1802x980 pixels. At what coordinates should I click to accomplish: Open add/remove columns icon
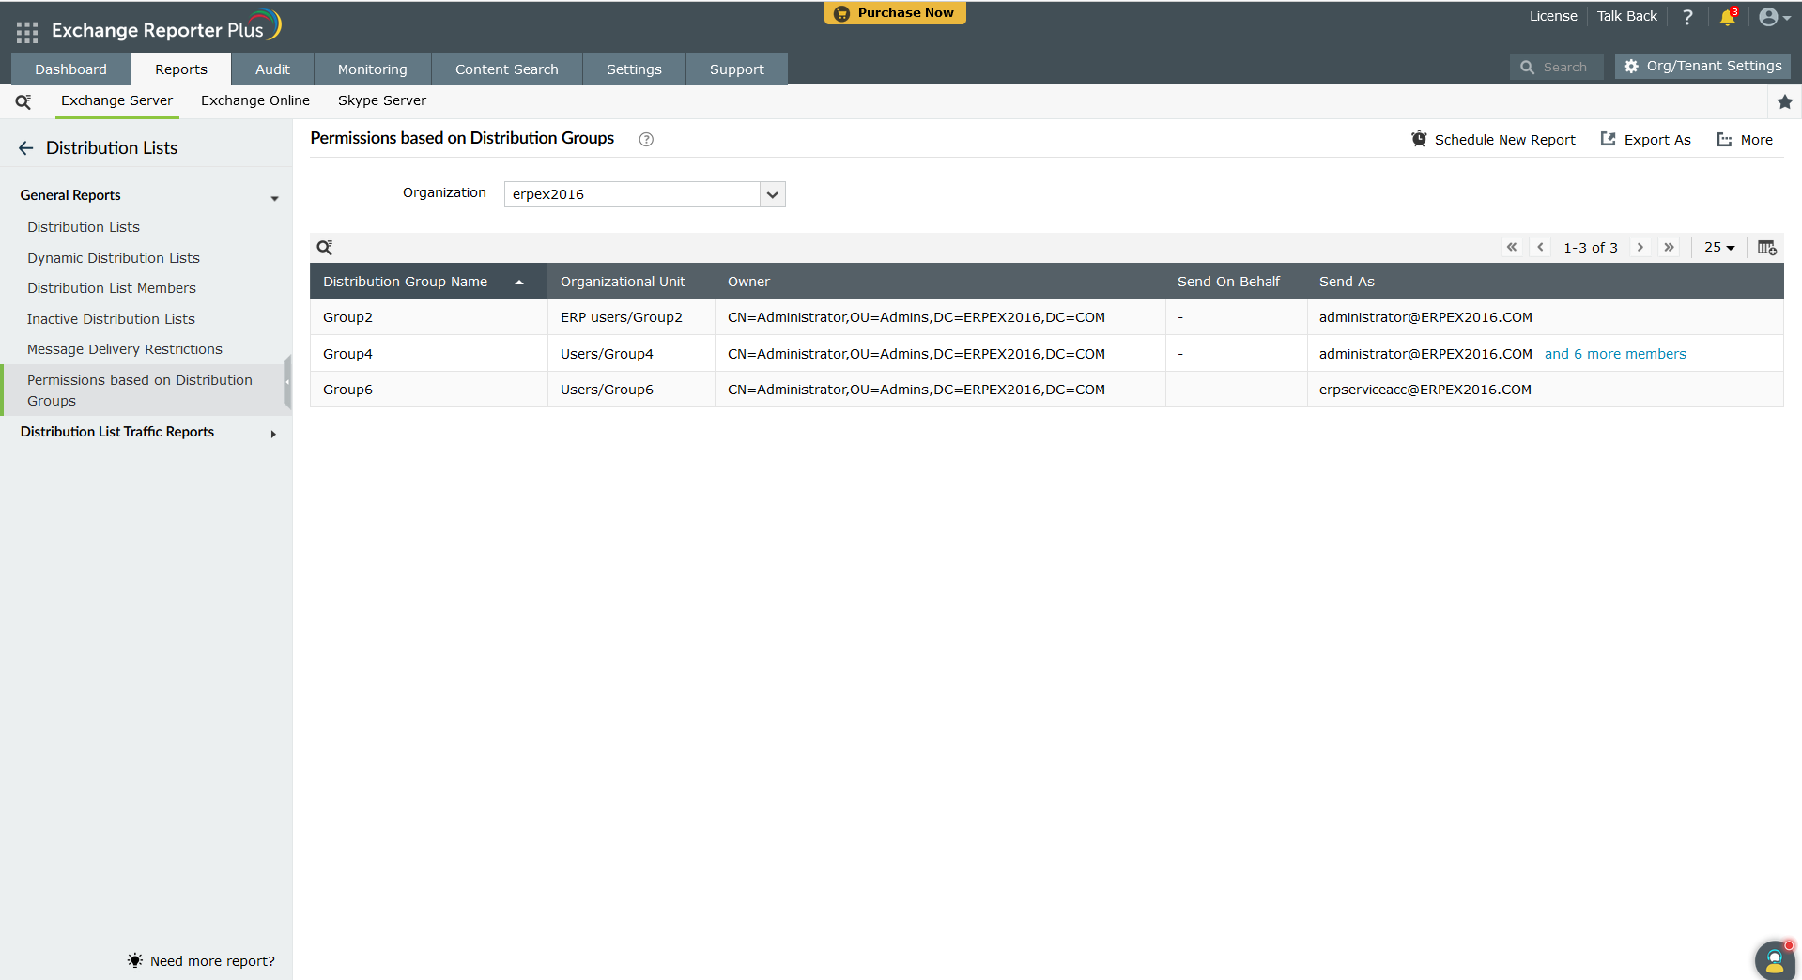pos(1767,248)
